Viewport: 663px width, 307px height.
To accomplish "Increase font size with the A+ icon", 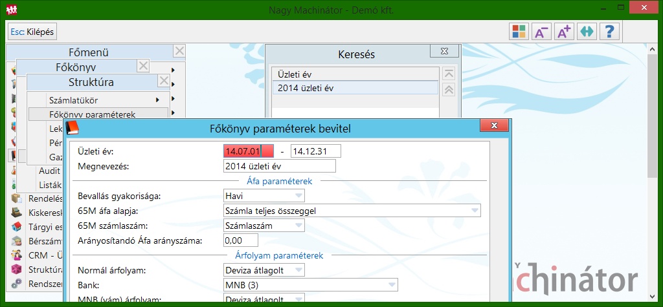I will 564,31.
